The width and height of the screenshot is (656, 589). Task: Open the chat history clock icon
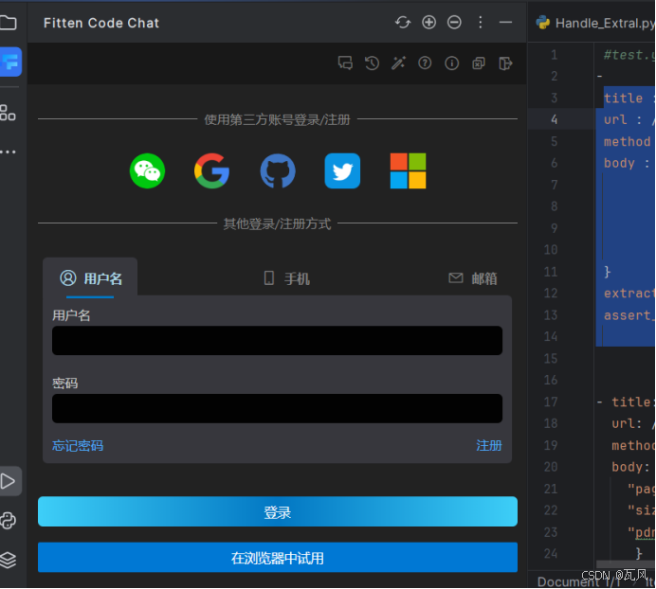[372, 63]
